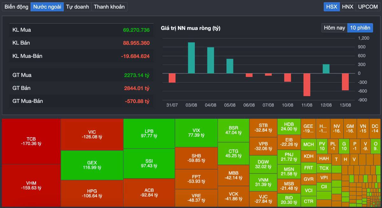The width and height of the screenshot is (382, 208).
Task: Select the TCX tile in the heatmap
Action: (x=324, y=168)
